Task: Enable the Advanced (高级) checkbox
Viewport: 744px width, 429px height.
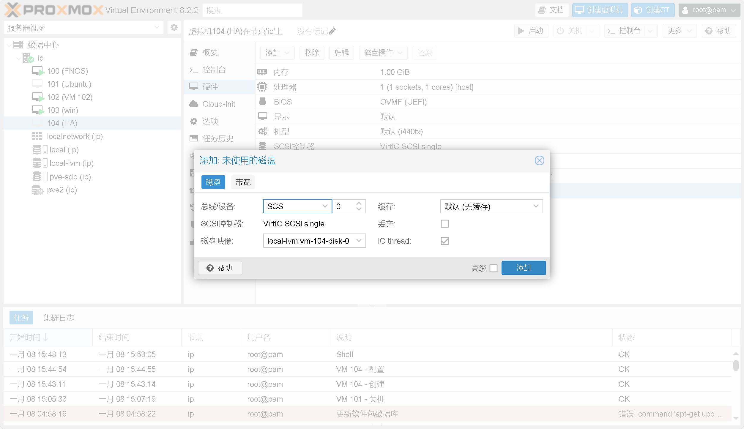Action: 494,268
